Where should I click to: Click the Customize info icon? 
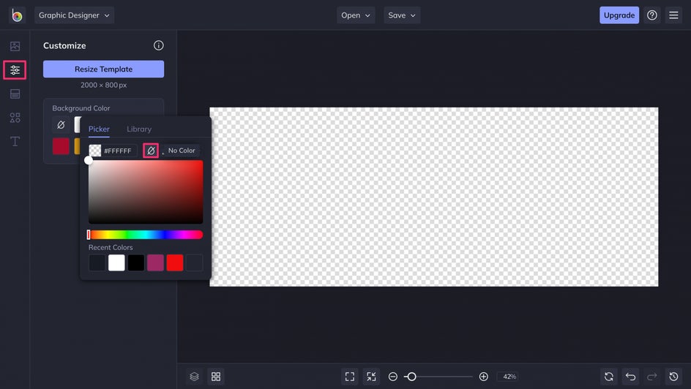[x=159, y=45]
